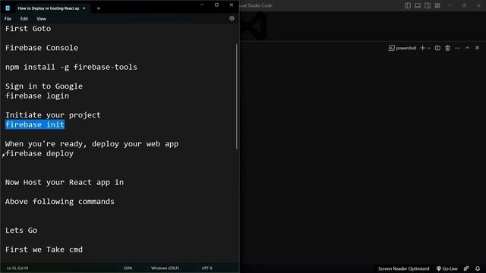
Task: Click the 'Firebase Console' line
Action: [x=42, y=48]
